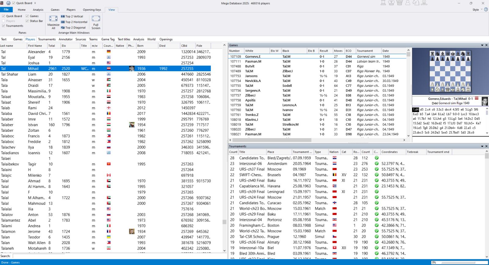489x265 pixels.
Task: Click Mihail Tal's player photo in list
Action: pyautogui.click(x=132, y=69)
